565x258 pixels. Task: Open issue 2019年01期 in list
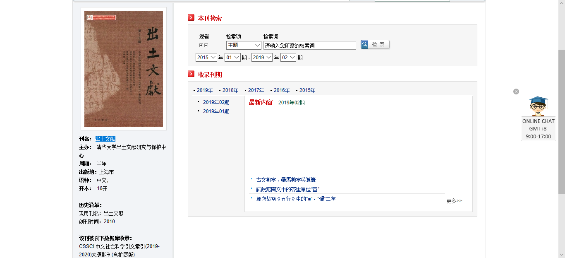(x=216, y=111)
